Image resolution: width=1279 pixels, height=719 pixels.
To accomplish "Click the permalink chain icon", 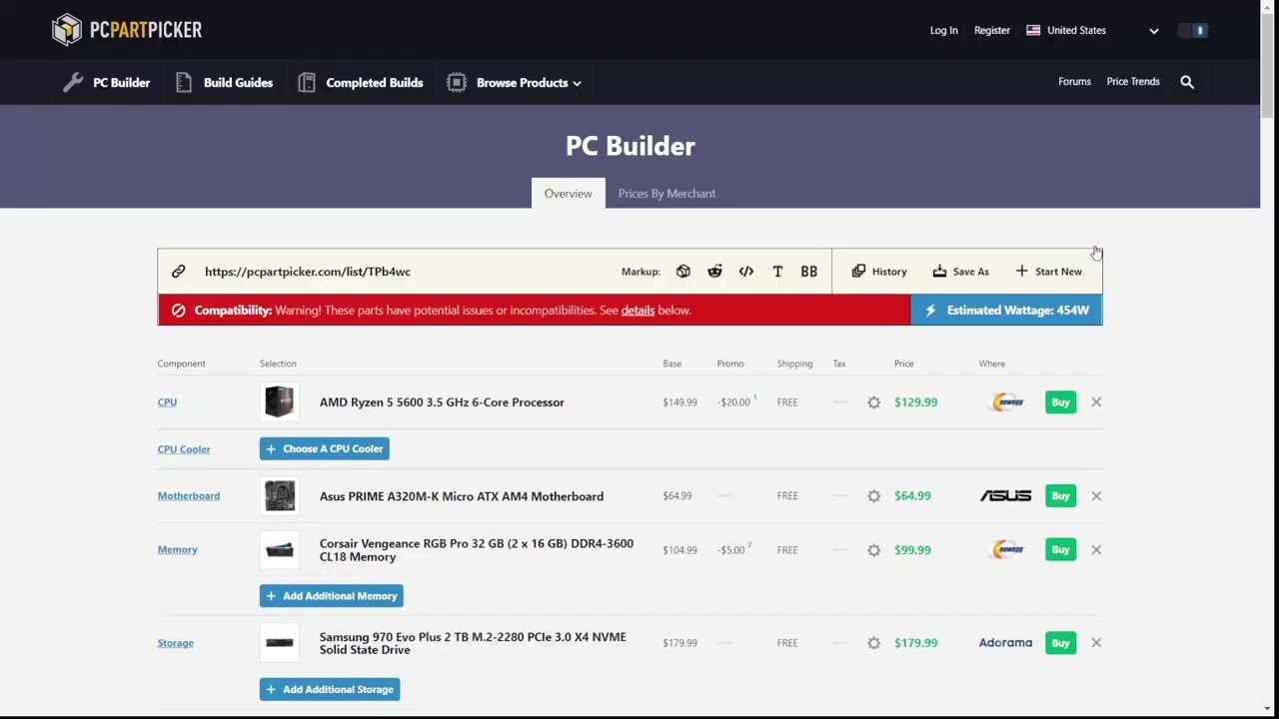I will point(178,272).
